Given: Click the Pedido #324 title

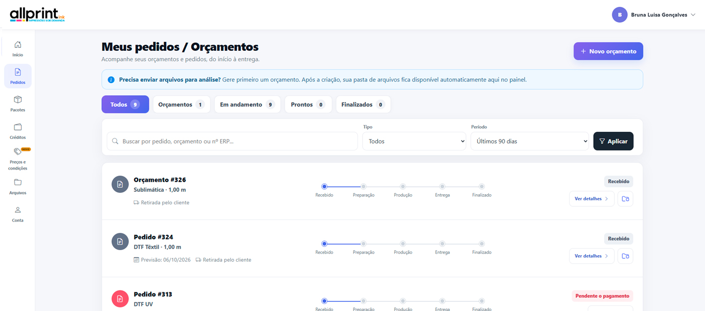Looking at the screenshot, I should tap(153, 237).
